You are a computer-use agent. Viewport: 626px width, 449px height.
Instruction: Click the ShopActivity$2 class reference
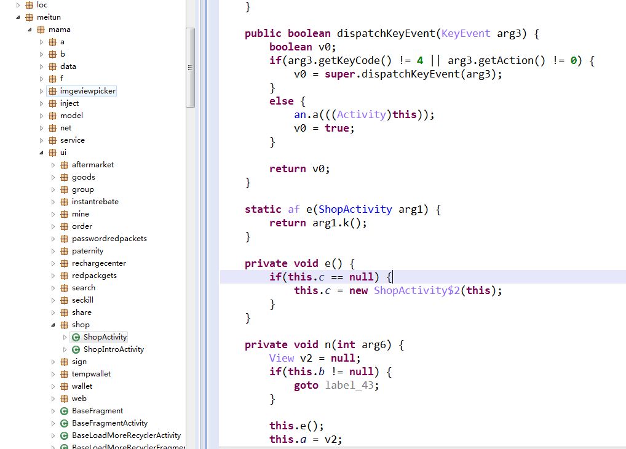click(x=417, y=290)
